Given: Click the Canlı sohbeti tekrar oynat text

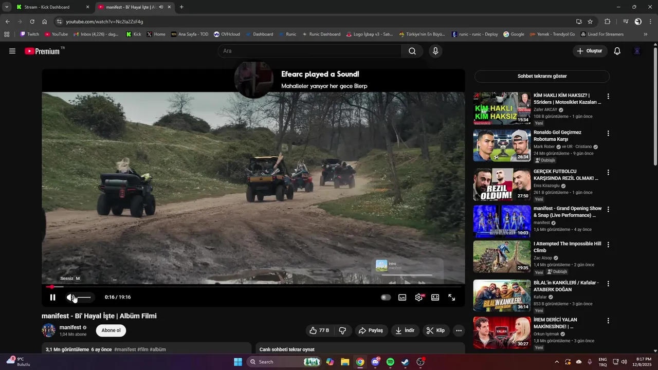Looking at the screenshot, I should click(x=287, y=349).
